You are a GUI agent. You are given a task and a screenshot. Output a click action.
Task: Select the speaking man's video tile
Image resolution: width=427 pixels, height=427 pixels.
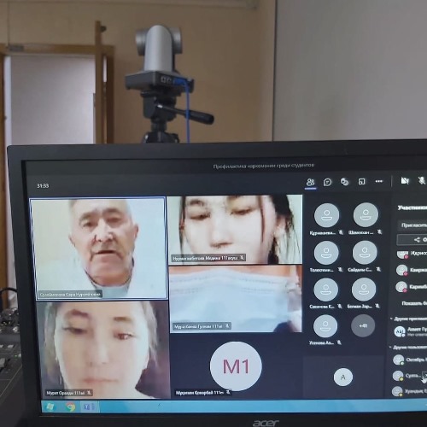click(99, 249)
